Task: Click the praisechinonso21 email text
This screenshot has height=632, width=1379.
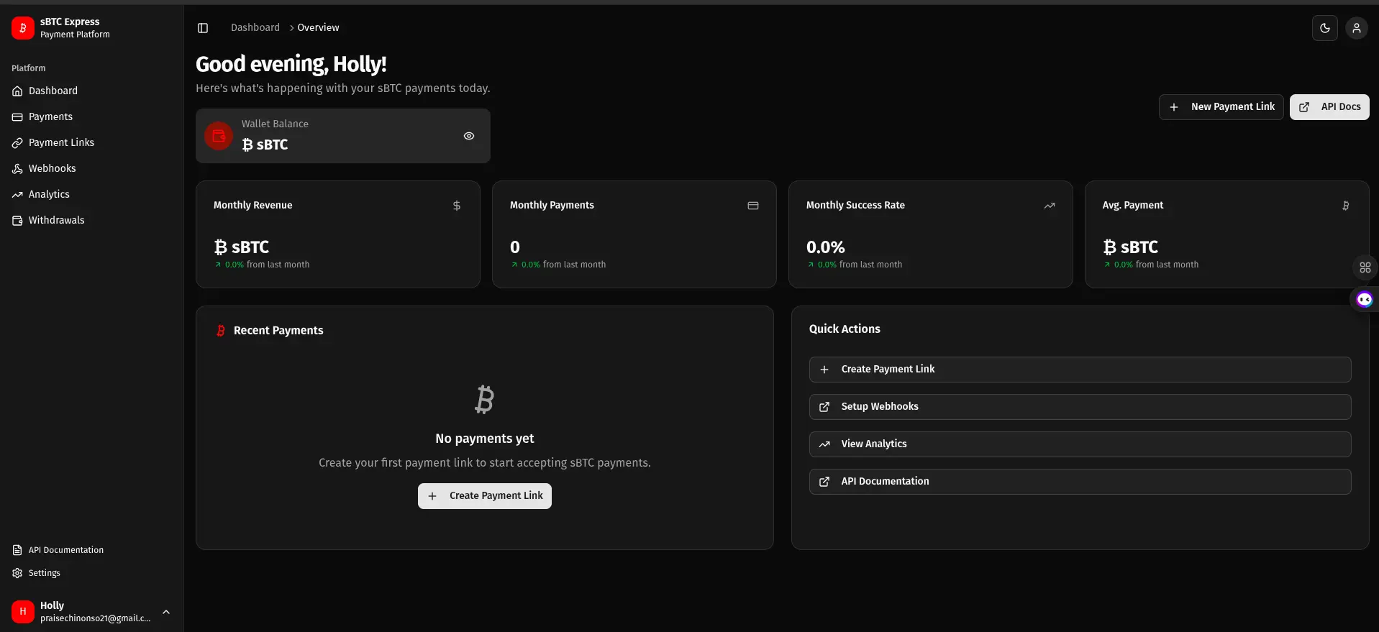Action: [96, 618]
